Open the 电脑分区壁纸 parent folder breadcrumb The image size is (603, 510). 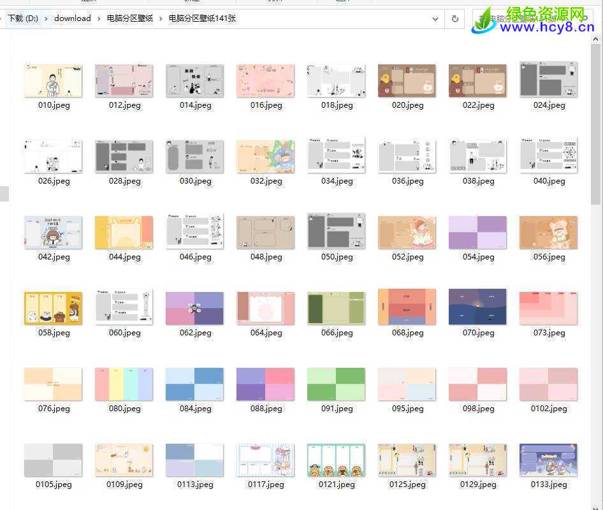coord(130,18)
